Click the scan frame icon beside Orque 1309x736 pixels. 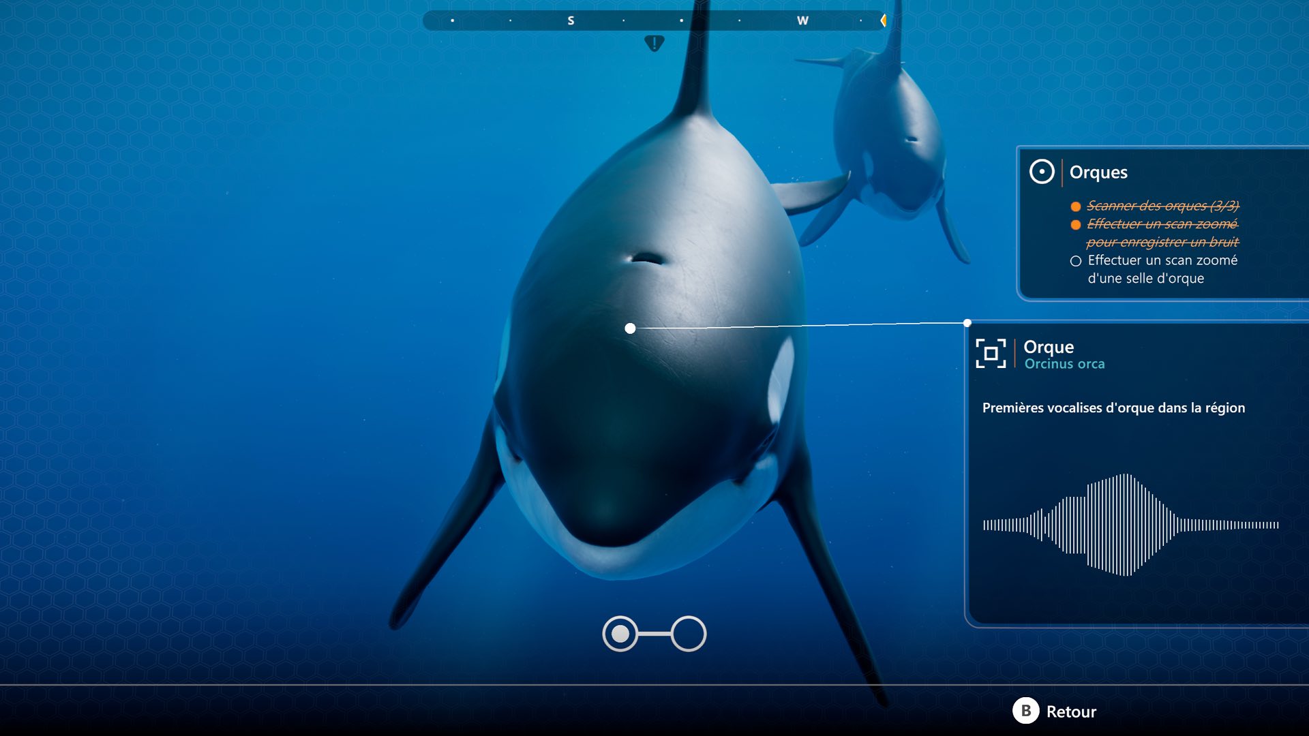point(991,353)
